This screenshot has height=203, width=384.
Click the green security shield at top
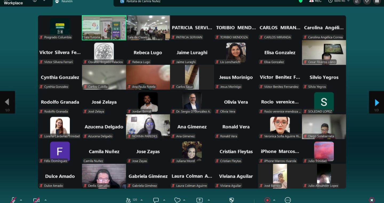point(301,1)
